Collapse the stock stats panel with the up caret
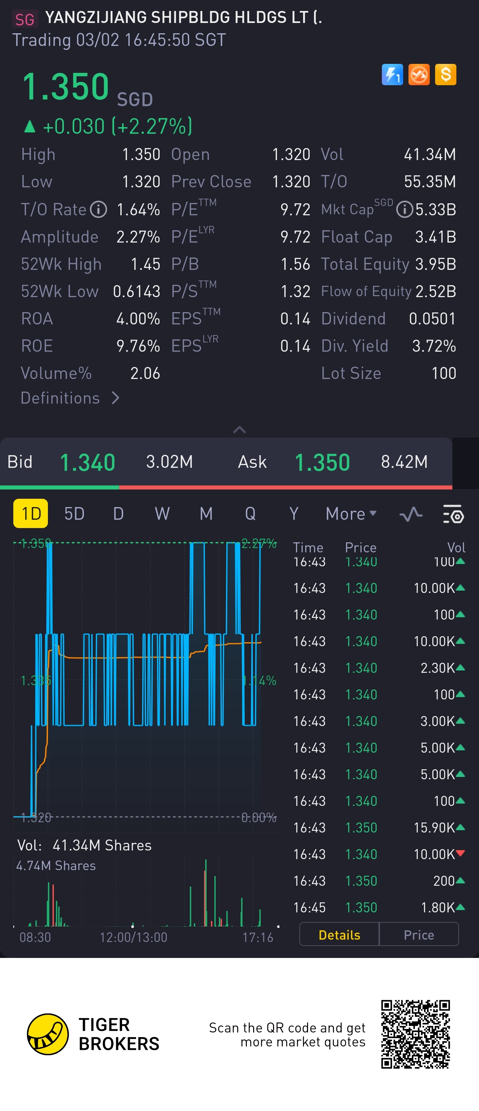Screen dimensions: 479x1111 pos(239,430)
